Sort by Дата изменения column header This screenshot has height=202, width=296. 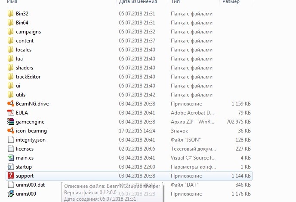pos(138,2)
